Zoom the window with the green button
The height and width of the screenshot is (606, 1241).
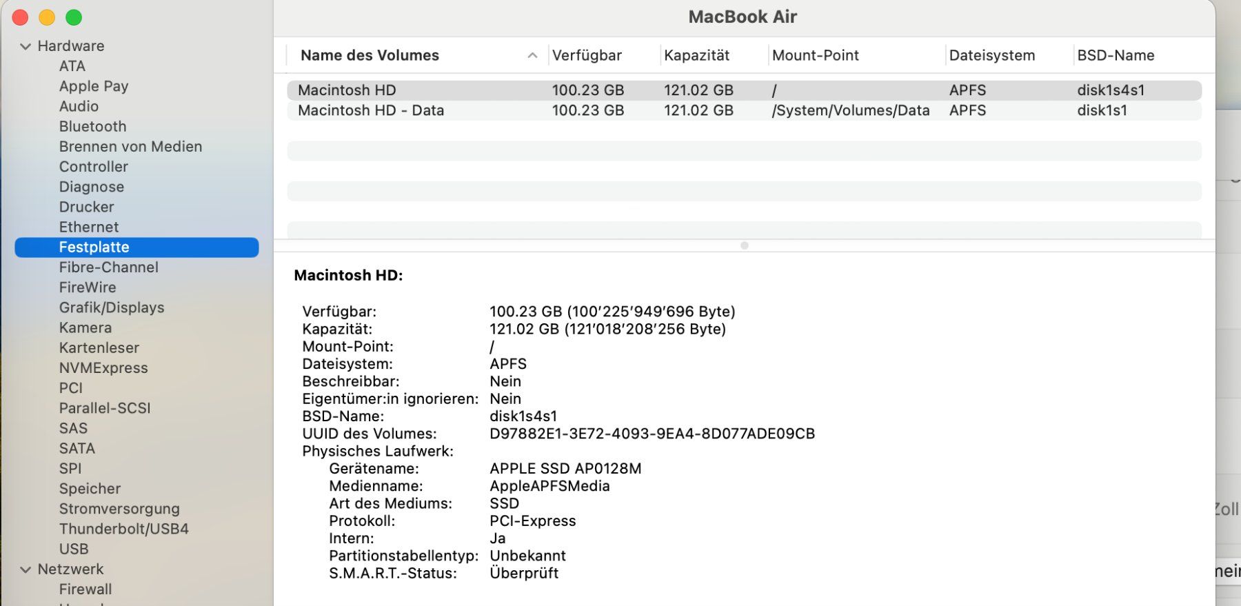tap(74, 17)
